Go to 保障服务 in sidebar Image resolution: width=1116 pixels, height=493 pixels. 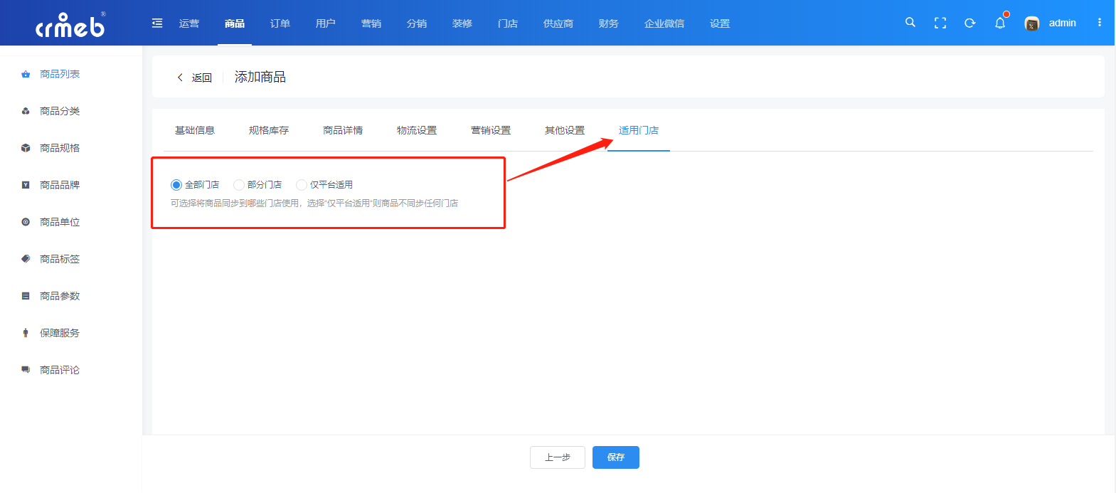click(60, 333)
